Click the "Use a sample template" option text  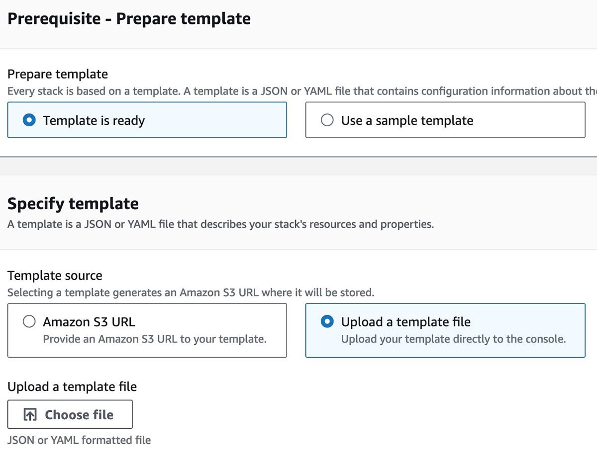pyautogui.click(x=407, y=120)
